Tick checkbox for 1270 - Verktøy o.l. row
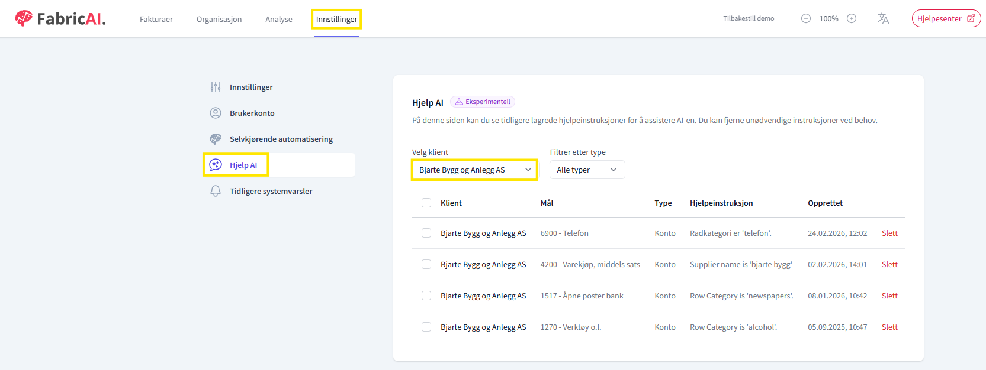 [426, 327]
